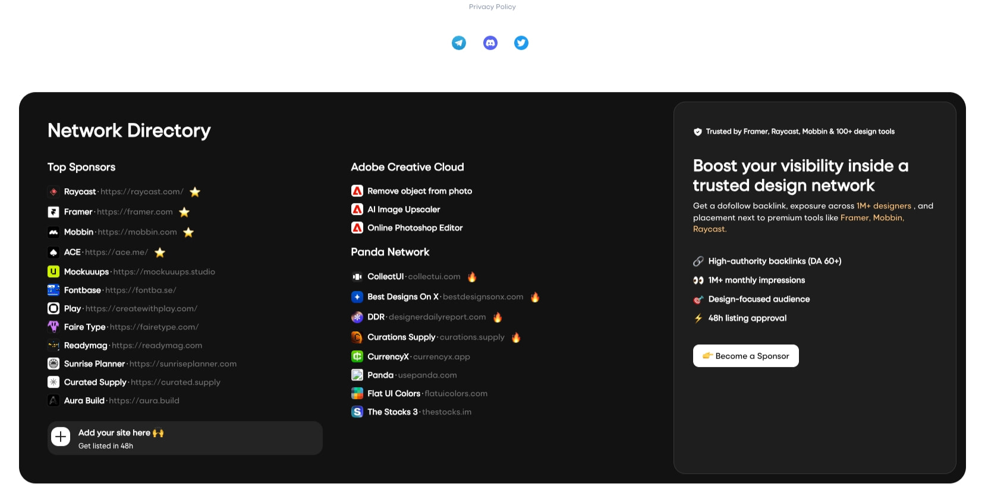Click the Framer logo icon
Image resolution: width=985 pixels, height=500 pixels.
pyautogui.click(x=54, y=212)
